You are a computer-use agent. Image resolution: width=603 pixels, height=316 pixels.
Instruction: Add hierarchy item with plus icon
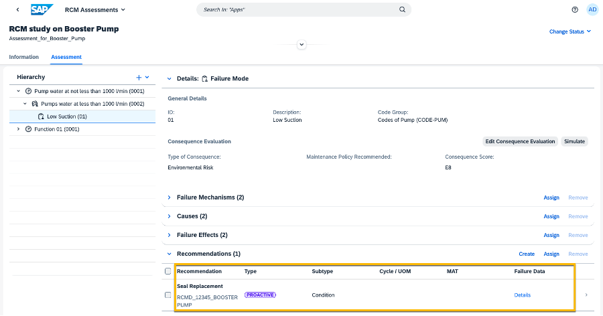(x=139, y=77)
